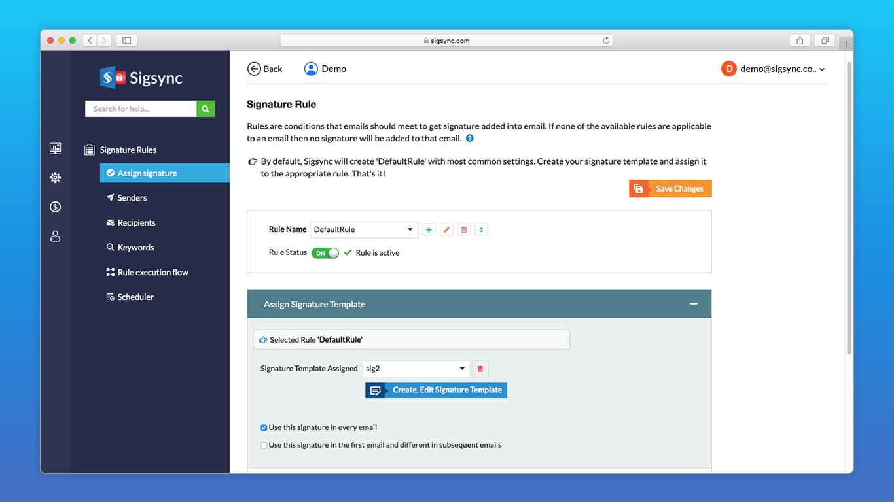Open a new Safari tab
Viewport: 894px width, 502px height.
pyautogui.click(x=846, y=44)
